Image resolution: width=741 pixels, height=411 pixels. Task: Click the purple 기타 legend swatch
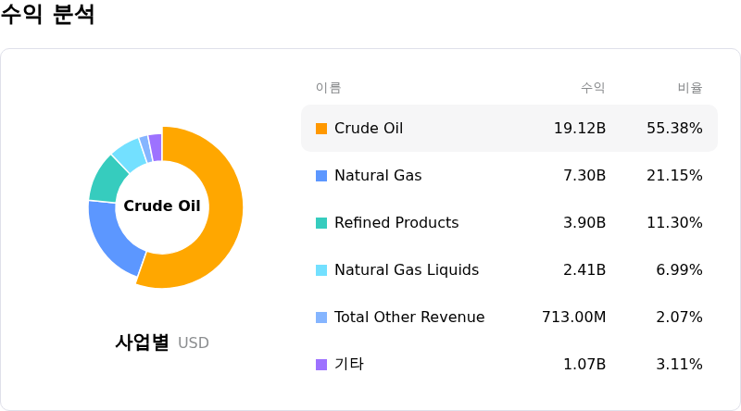pyautogui.click(x=321, y=365)
